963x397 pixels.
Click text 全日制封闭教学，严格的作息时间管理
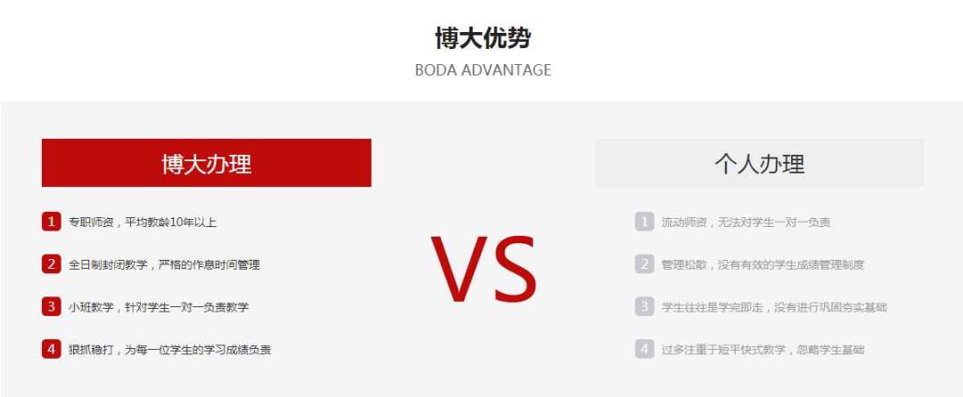coord(164,264)
